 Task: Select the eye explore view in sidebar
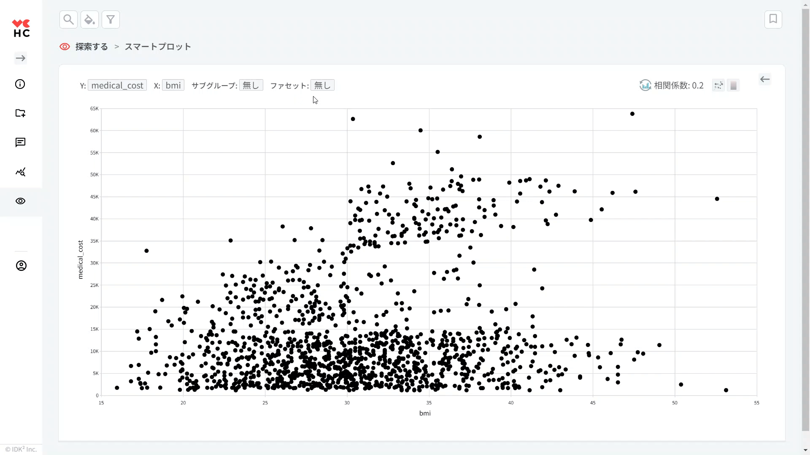[20, 201]
